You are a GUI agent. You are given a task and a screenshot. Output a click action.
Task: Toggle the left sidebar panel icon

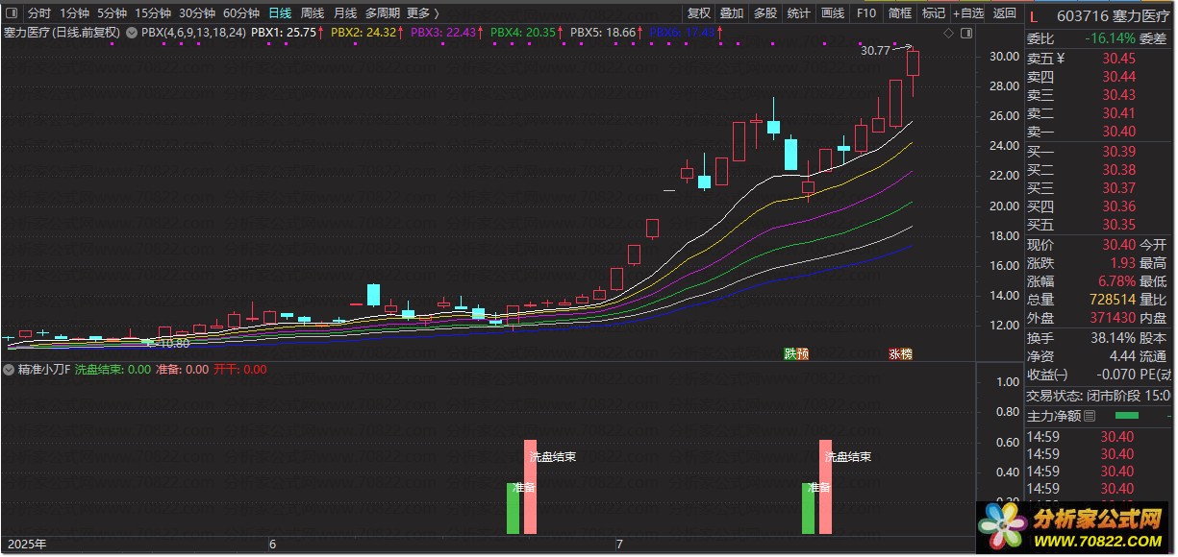click(13, 13)
